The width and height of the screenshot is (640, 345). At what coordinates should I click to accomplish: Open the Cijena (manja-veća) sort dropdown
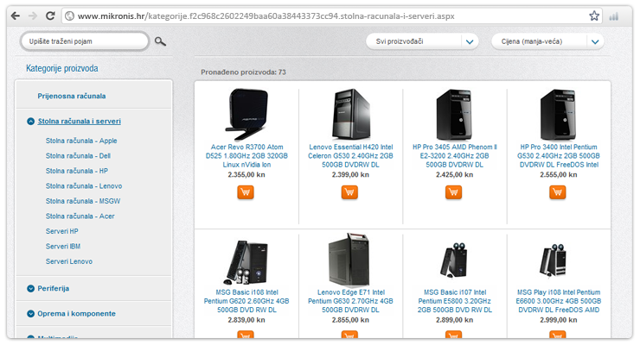click(x=547, y=41)
